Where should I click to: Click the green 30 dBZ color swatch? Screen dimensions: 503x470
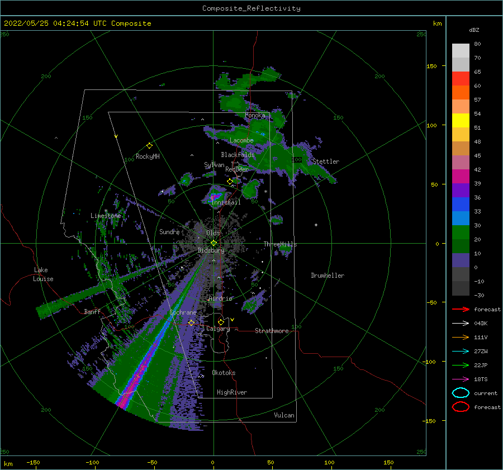461,232
